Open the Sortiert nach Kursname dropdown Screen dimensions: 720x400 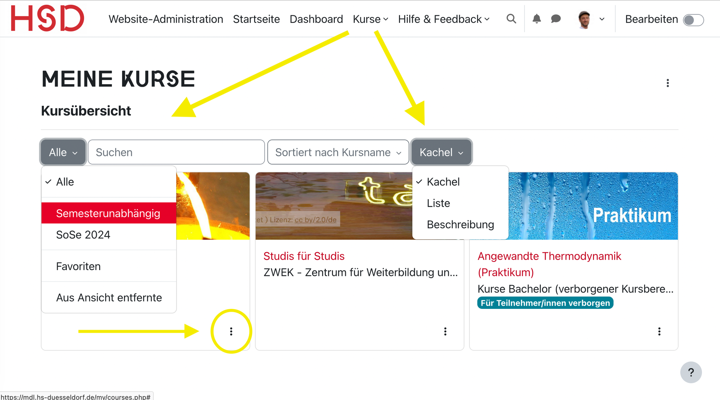point(338,152)
